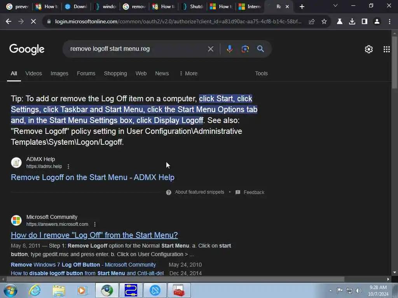The image size is (398, 298).
Task: Open the Chrome Labs flask icon
Action: 340,22
